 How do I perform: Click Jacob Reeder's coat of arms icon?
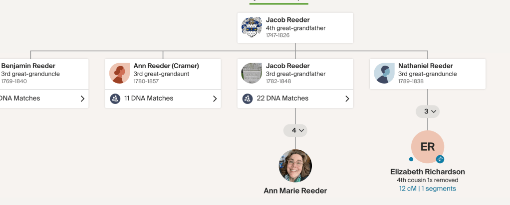pos(252,27)
